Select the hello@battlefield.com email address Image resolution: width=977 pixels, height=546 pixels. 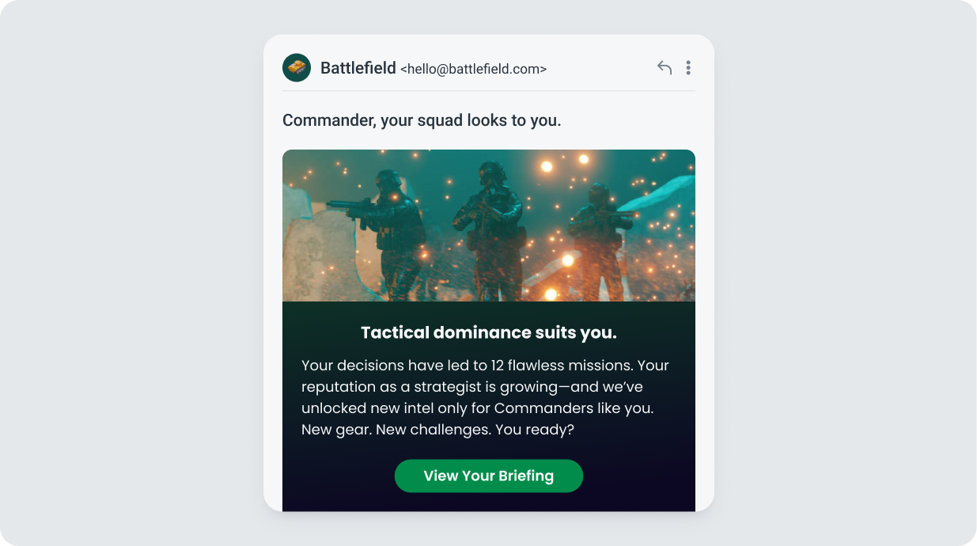(473, 69)
